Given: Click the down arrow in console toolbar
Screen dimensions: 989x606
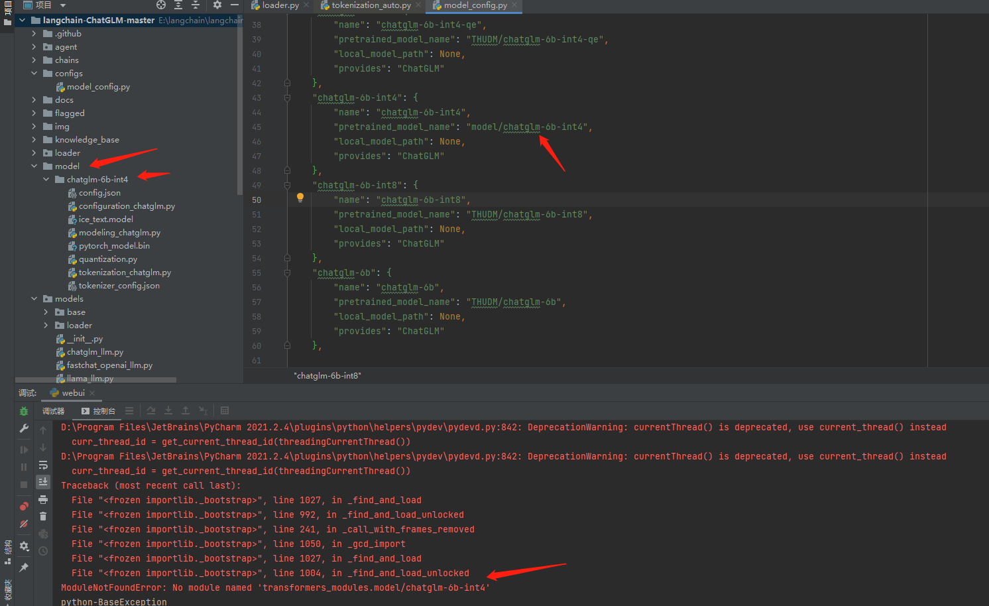Looking at the screenshot, I should click(x=43, y=448).
